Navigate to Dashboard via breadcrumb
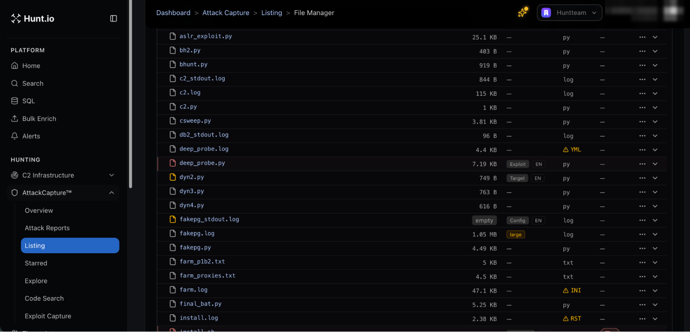Image resolution: width=690 pixels, height=332 pixels. 173,13
